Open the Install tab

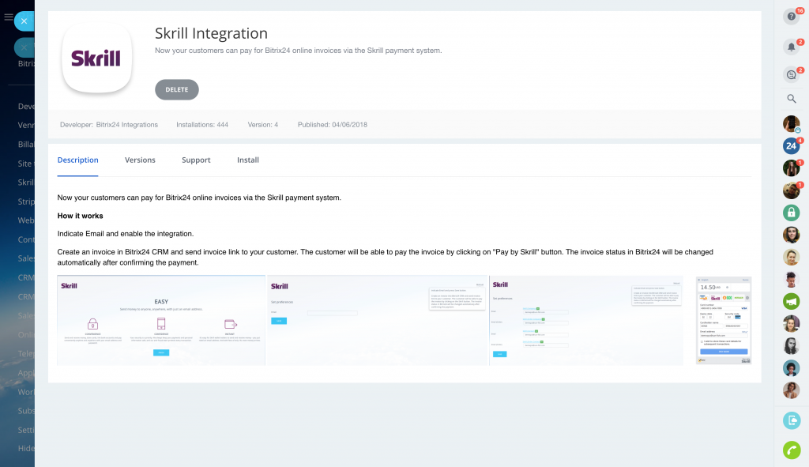click(248, 160)
